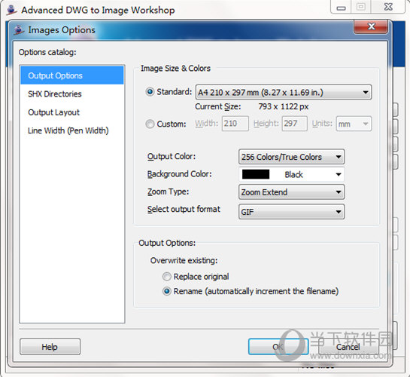The height and width of the screenshot is (377, 410).
Task: Open the Output Color dropdown
Action: 292,157
